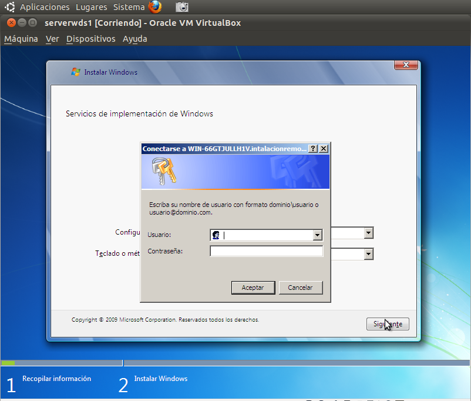The height and width of the screenshot is (401, 471).
Task: Click the installation progress bar
Action: click(235, 363)
